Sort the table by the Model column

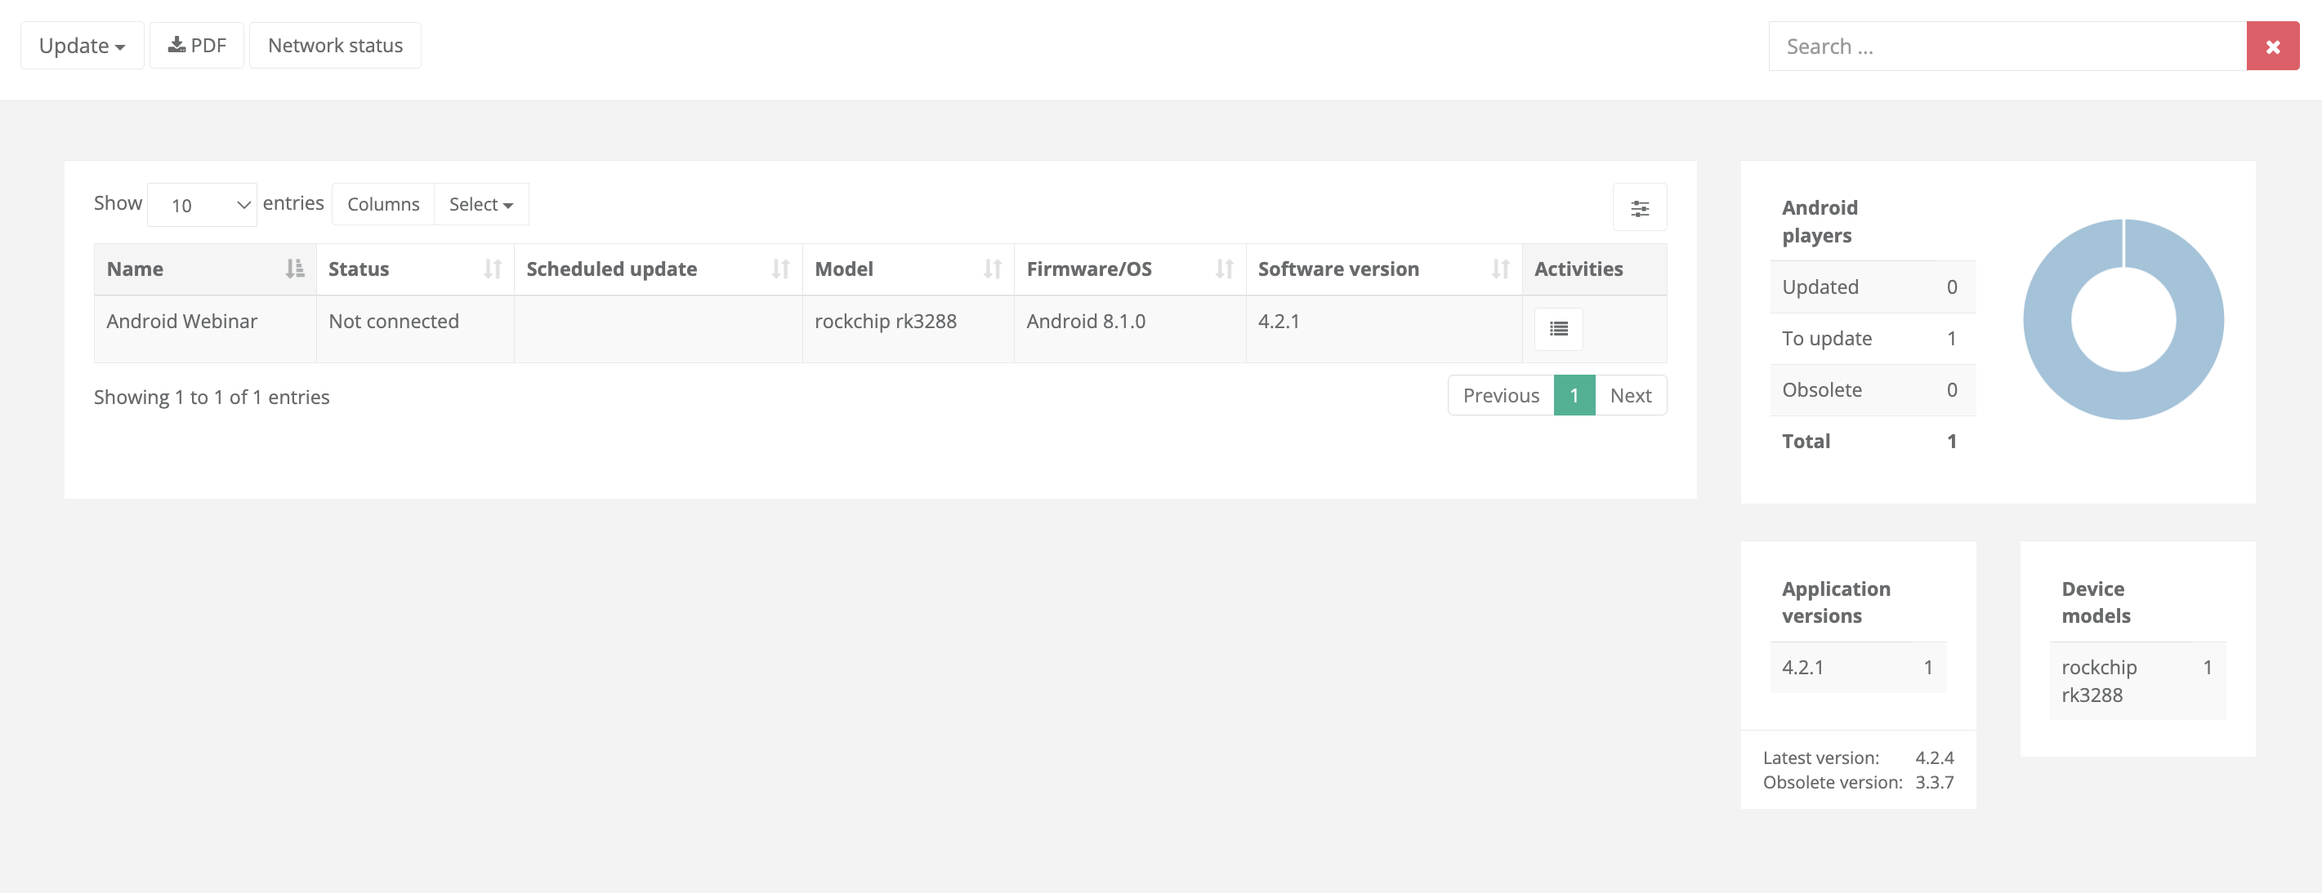click(x=907, y=269)
